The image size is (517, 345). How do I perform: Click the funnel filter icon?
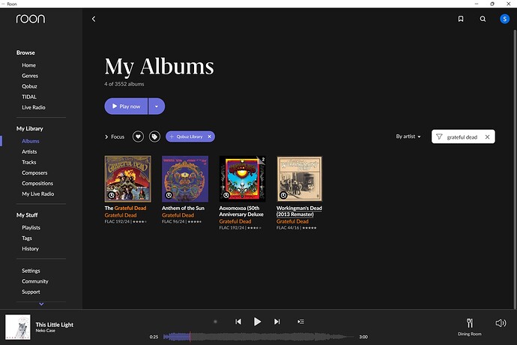439,136
